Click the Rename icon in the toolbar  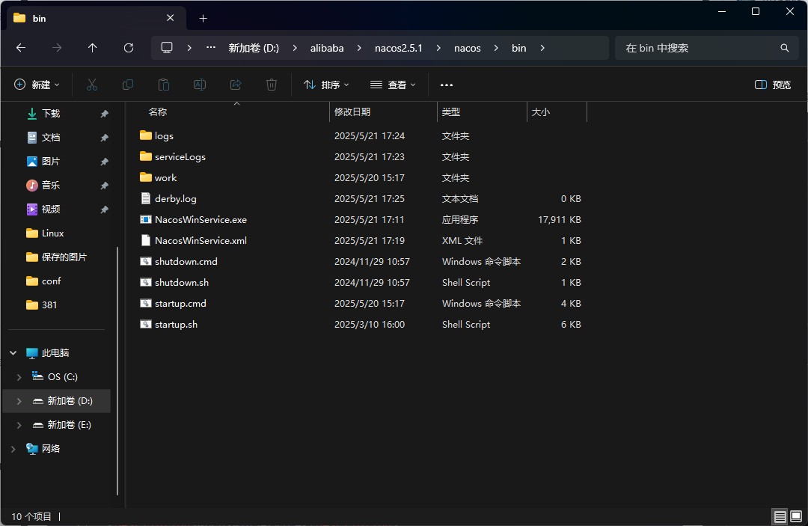pos(200,85)
